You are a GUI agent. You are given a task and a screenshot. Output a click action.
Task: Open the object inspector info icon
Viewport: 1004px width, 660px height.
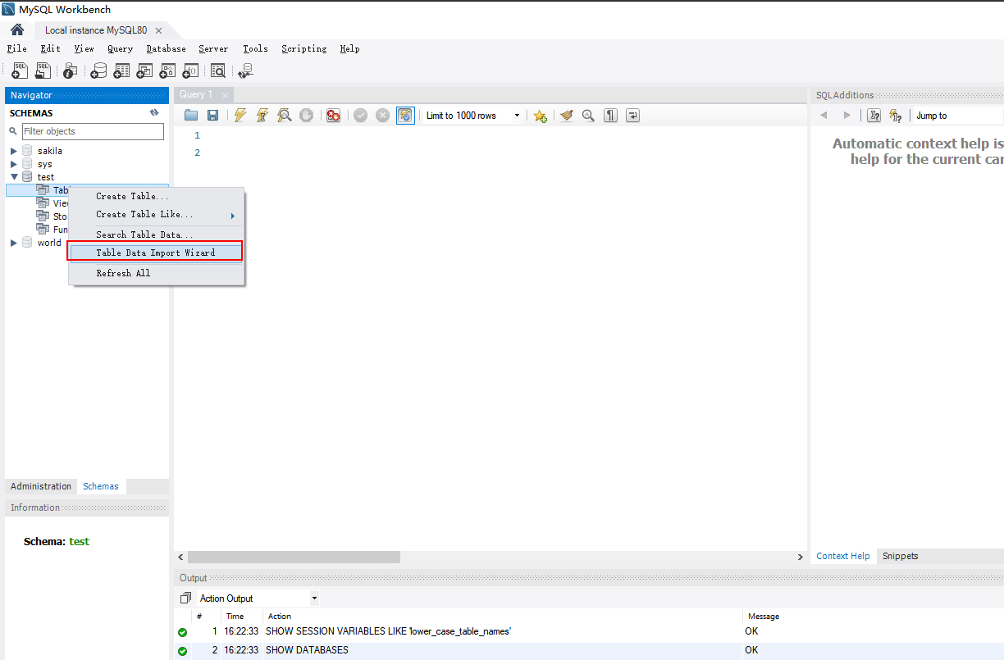tap(70, 71)
